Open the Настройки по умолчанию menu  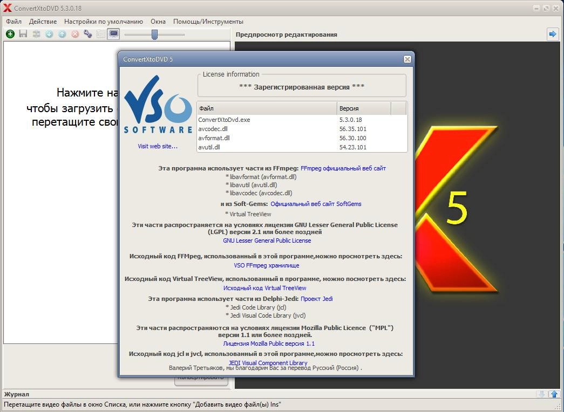(104, 22)
